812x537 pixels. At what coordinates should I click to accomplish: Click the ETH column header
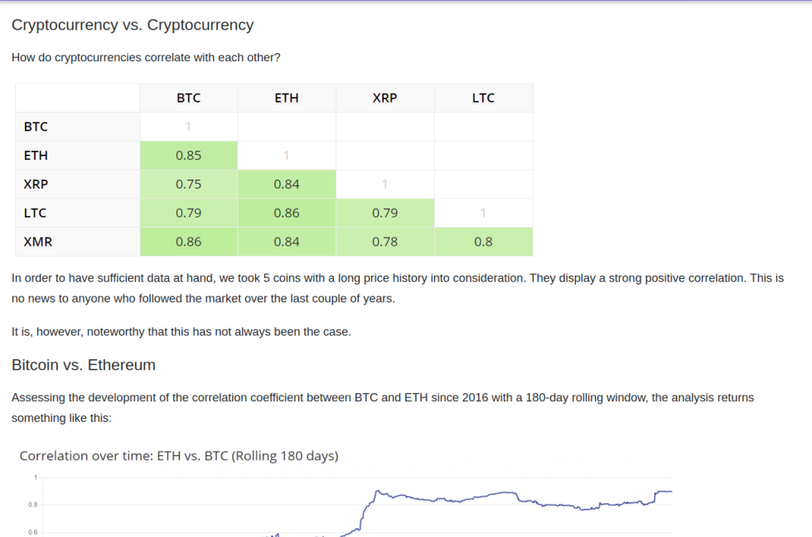287,98
